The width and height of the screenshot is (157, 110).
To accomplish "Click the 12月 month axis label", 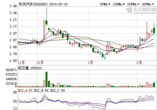I will point(40,63).
